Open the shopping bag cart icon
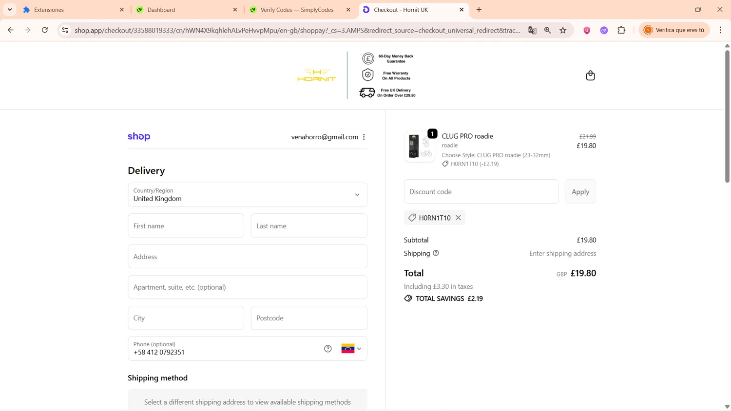The image size is (731, 411). 590,75
